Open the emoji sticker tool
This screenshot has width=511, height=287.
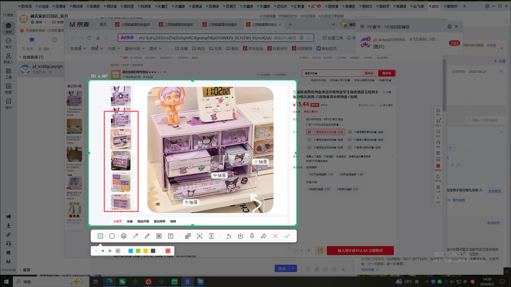[124, 236]
